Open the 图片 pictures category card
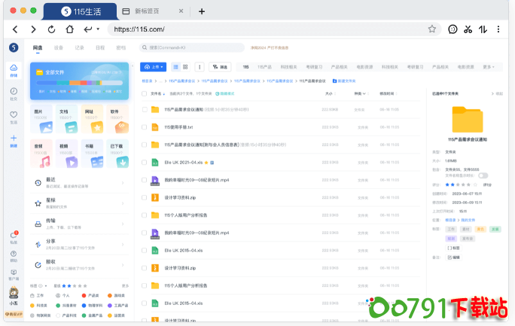 point(41,119)
